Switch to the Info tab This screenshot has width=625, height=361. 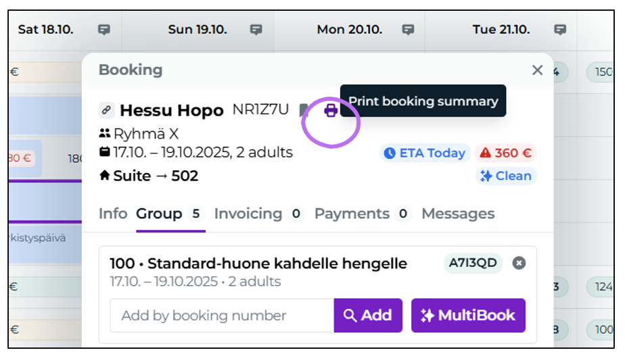(x=113, y=214)
